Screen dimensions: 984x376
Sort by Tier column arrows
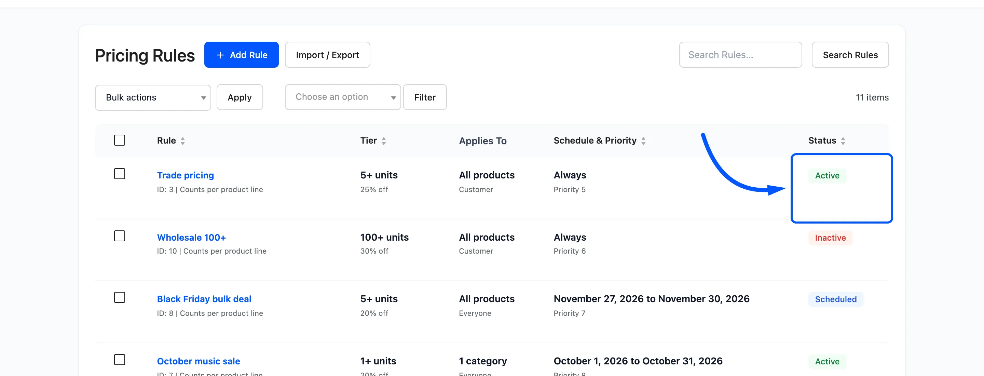coord(383,141)
